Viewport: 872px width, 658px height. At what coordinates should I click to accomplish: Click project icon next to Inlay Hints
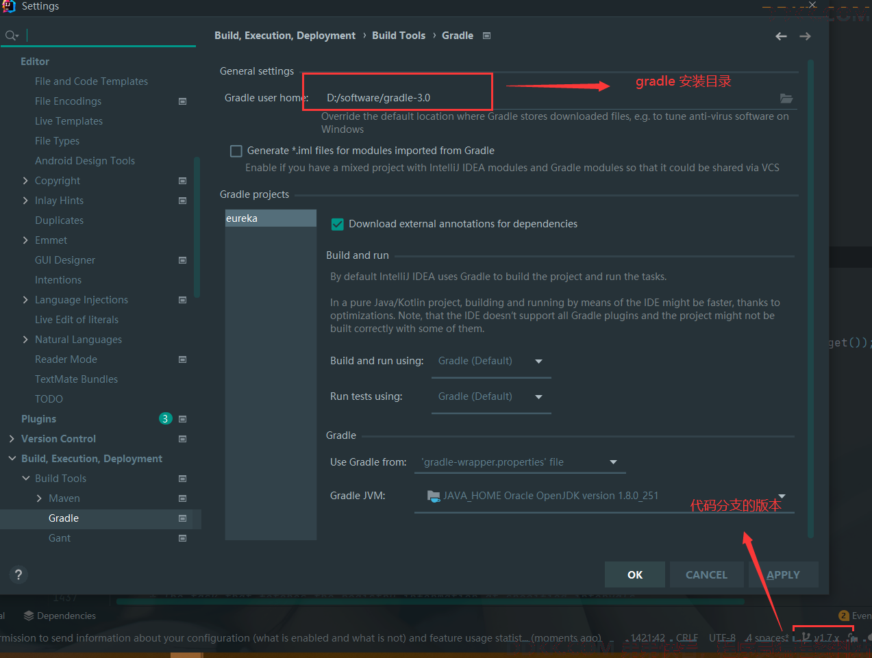tap(182, 201)
